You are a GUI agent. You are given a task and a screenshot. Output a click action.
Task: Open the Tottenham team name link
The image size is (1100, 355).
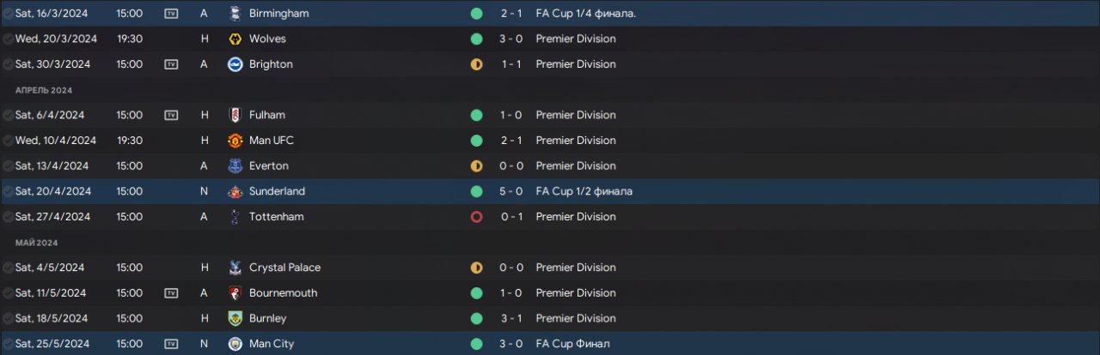pos(276,217)
